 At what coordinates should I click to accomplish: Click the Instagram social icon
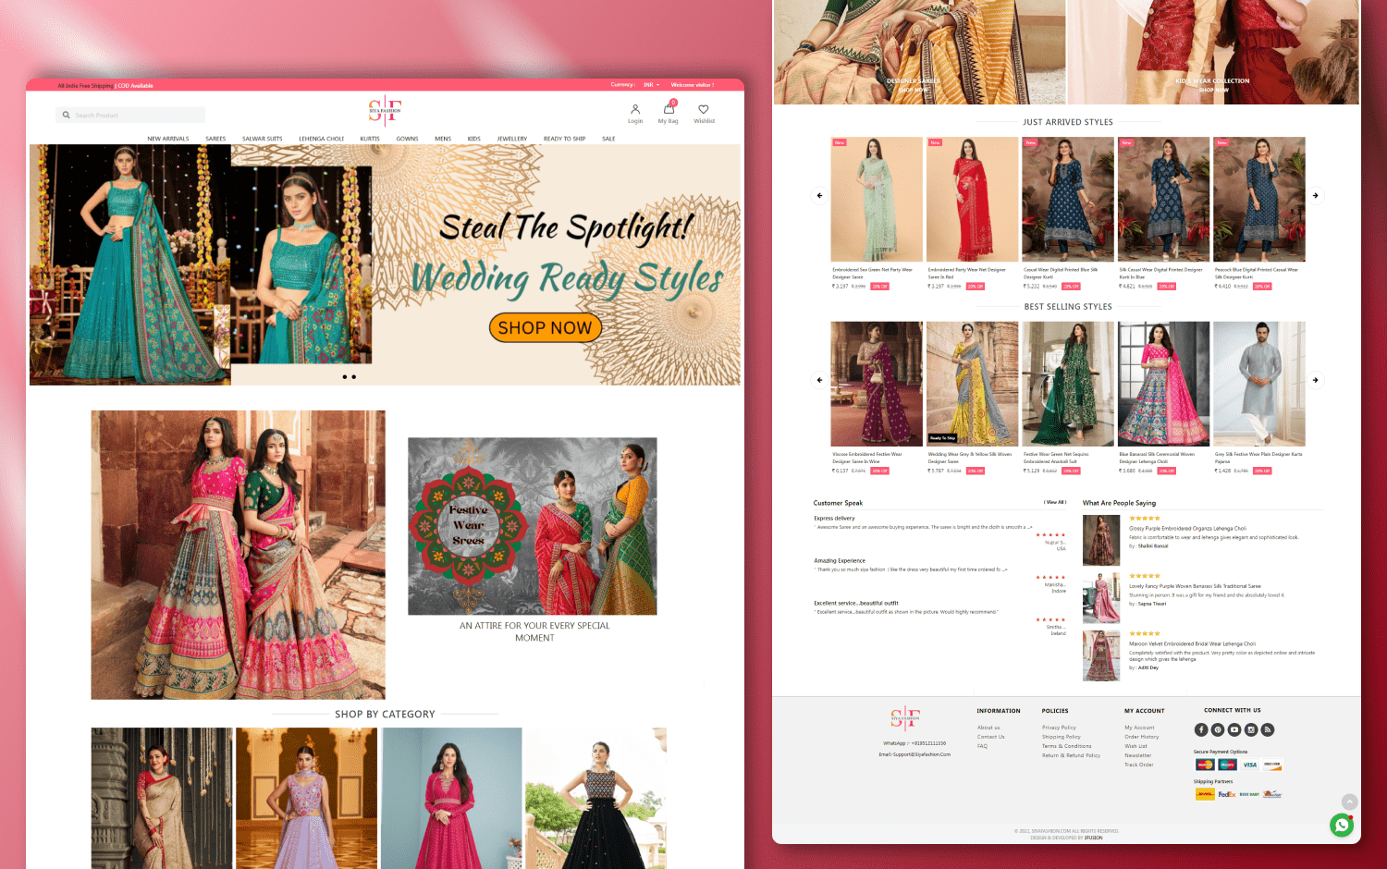click(1251, 729)
